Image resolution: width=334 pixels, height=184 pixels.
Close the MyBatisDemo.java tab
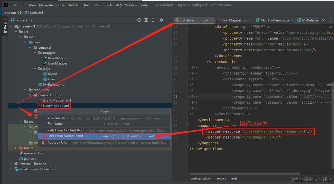pos(292,20)
